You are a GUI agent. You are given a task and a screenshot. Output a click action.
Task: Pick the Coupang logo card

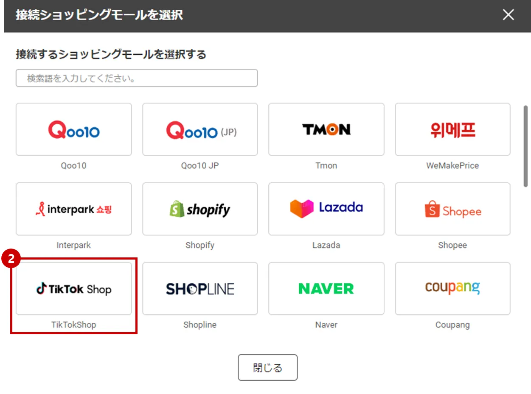pyautogui.click(x=452, y=288)
